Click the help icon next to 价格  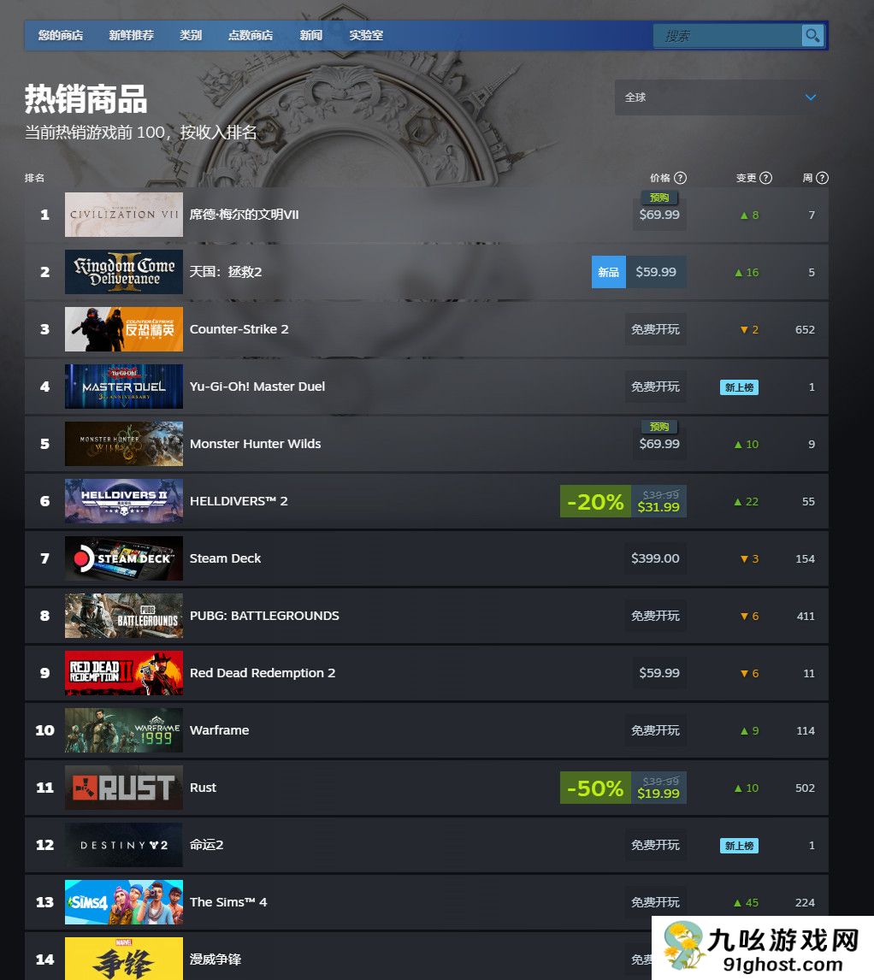[680, 178]
